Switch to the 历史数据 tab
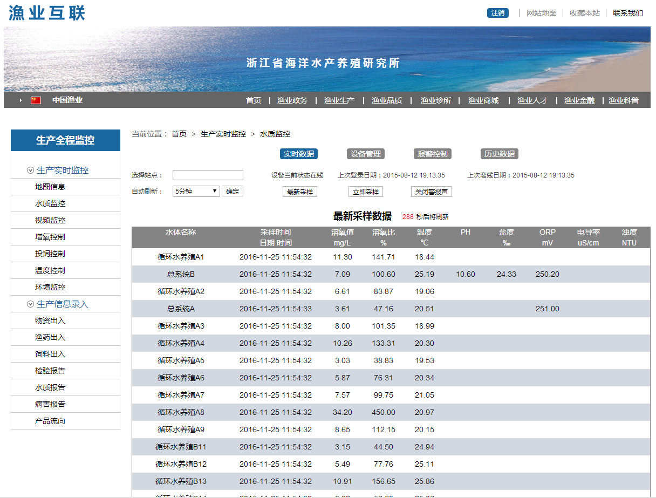This screenshot has height=498, width=656. point(500,154)
